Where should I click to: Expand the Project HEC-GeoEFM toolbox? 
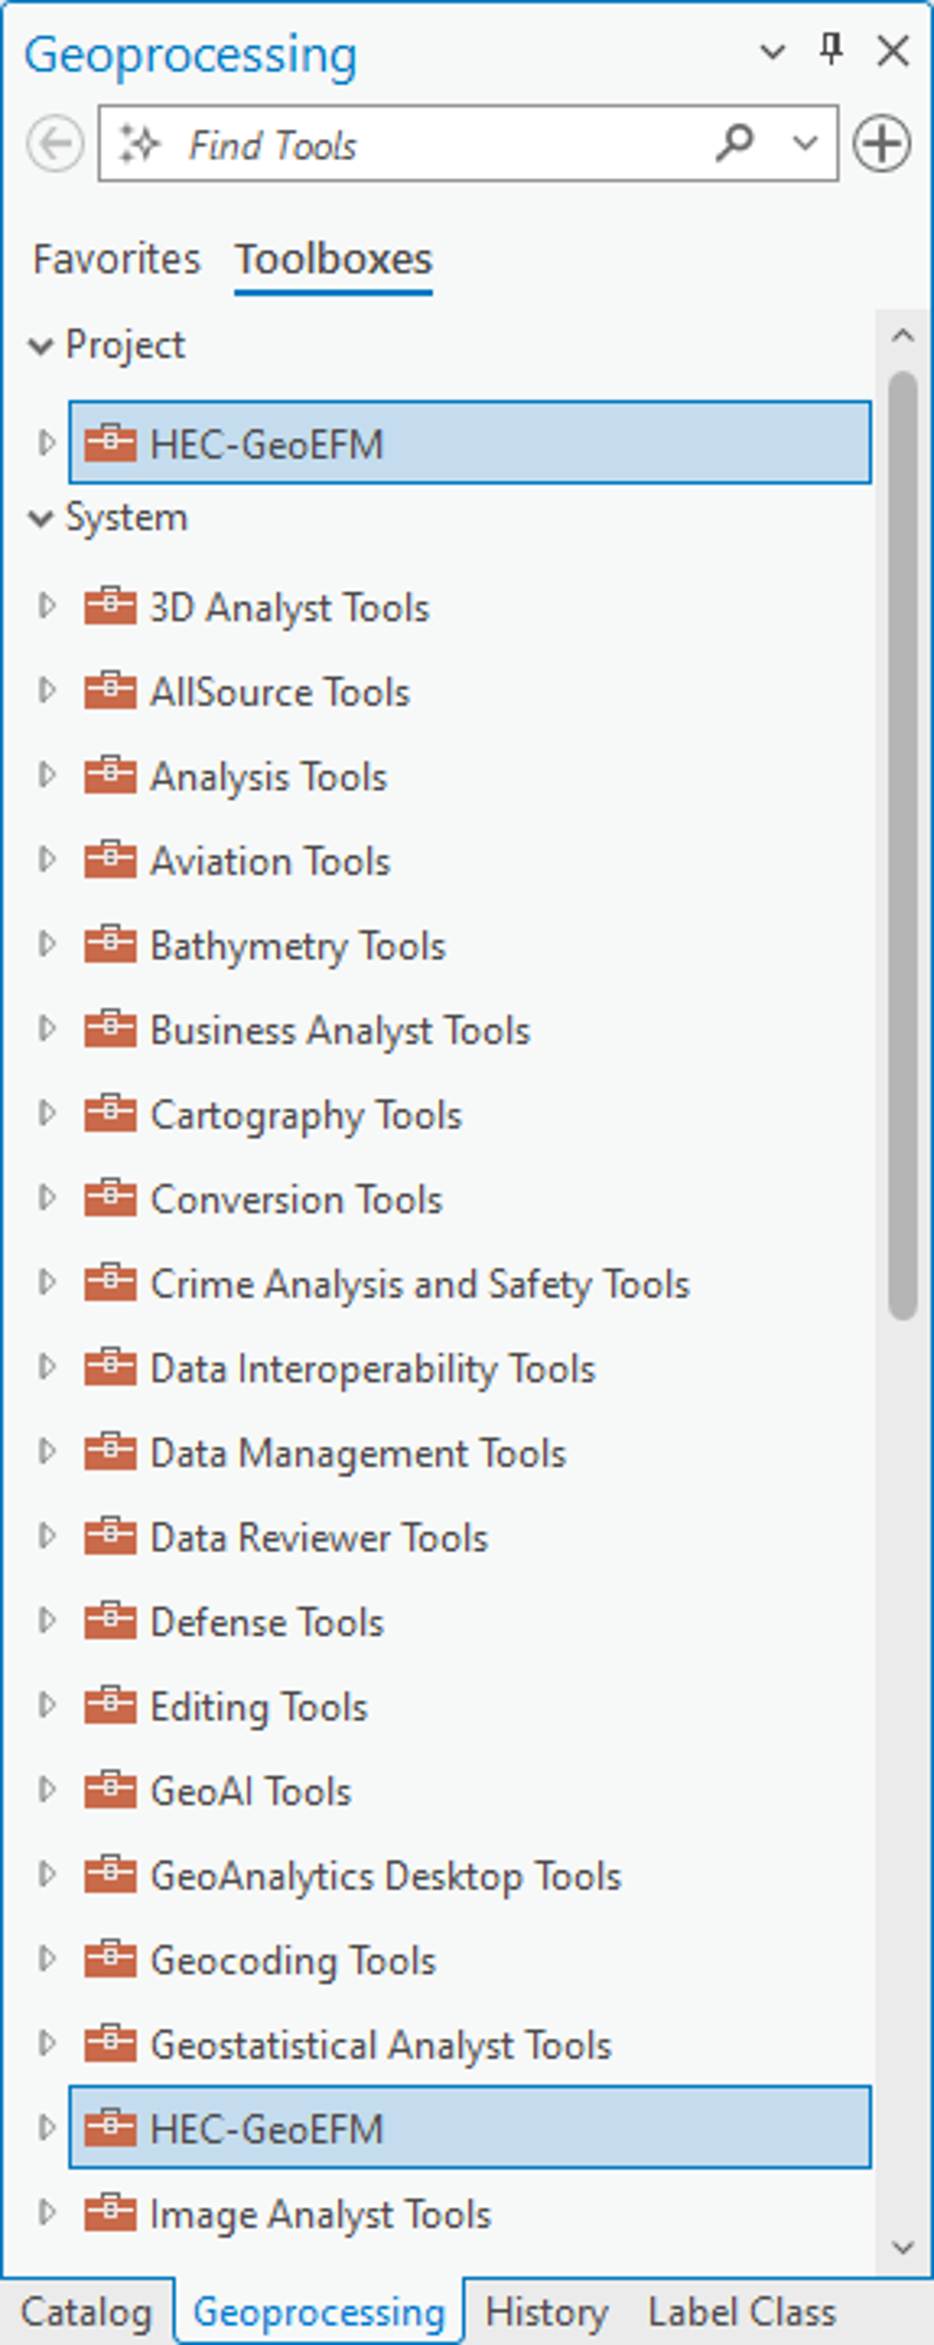[x=46, y=443]
